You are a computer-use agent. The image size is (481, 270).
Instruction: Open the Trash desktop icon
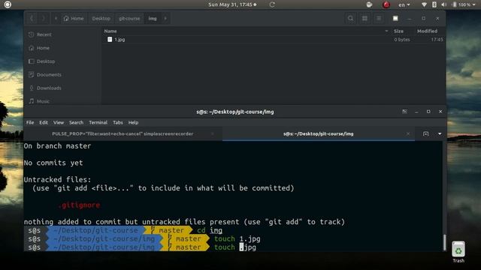coord(458,252)
